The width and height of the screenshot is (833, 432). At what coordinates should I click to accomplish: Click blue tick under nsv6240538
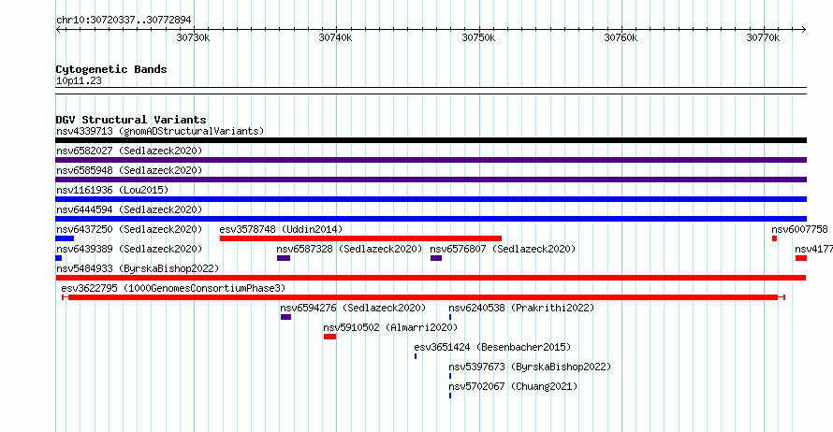click(450, 317)
